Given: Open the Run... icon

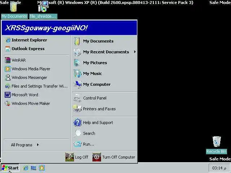Looking at the screenshot, I should click(x=77, y=144).
